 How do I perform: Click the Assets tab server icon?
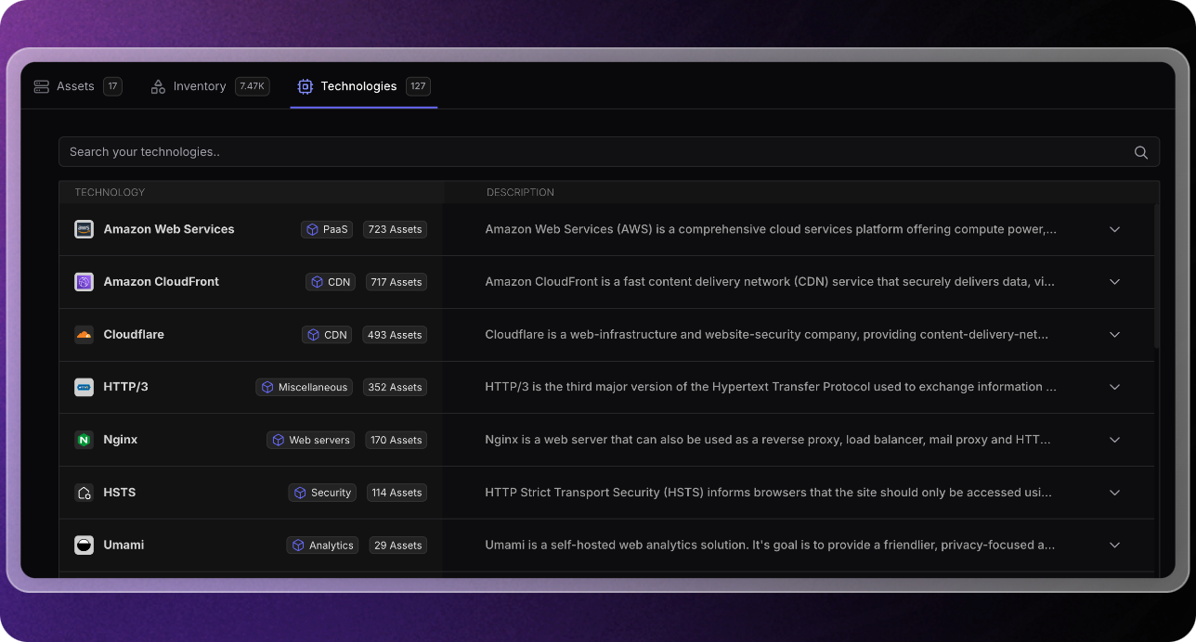click(x=42, y=86)
